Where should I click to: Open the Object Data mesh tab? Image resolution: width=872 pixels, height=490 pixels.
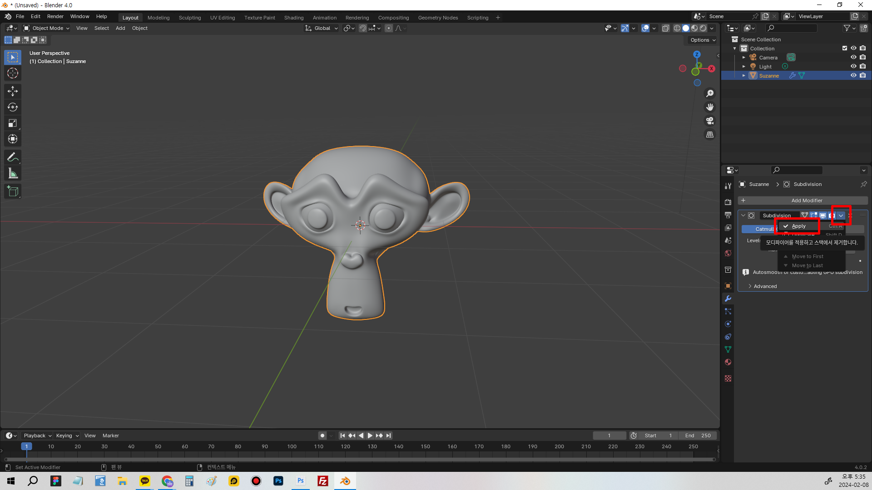pyautogui.click(x=728, y=349)
